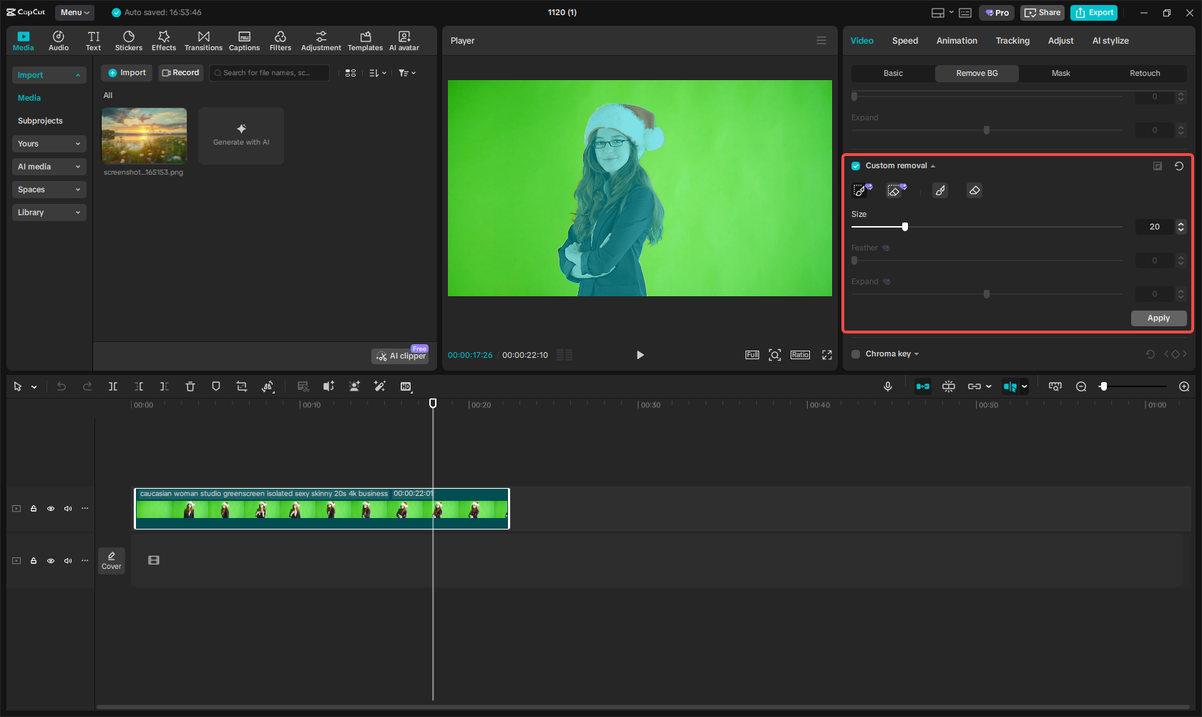Click the delete icon in the timeline toolbar

coord(190,386)
